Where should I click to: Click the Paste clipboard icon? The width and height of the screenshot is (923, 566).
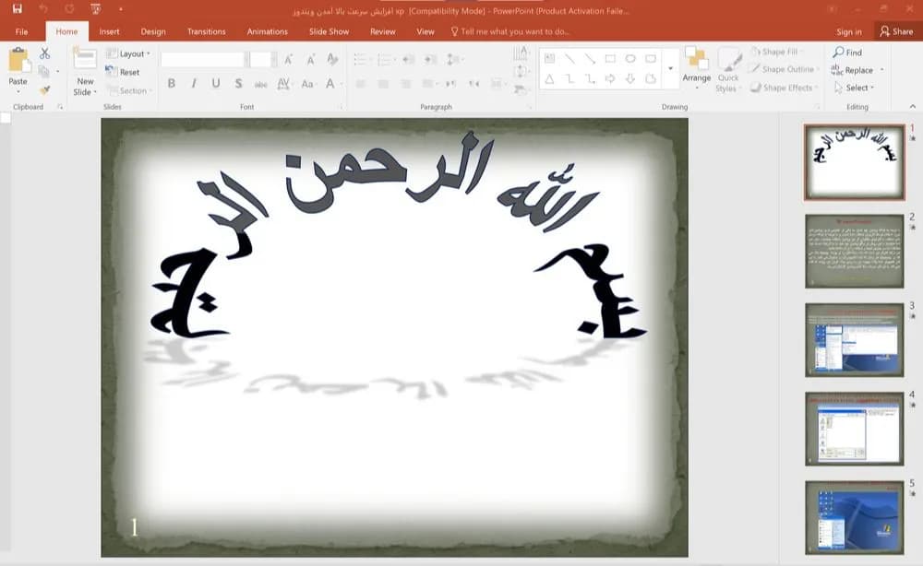(18, 61)
